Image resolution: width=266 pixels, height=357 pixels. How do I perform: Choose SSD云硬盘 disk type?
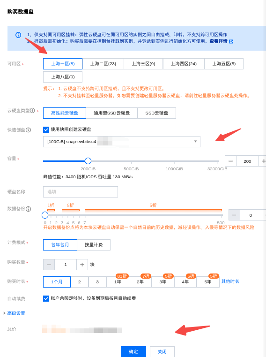(x=156, y=113)
